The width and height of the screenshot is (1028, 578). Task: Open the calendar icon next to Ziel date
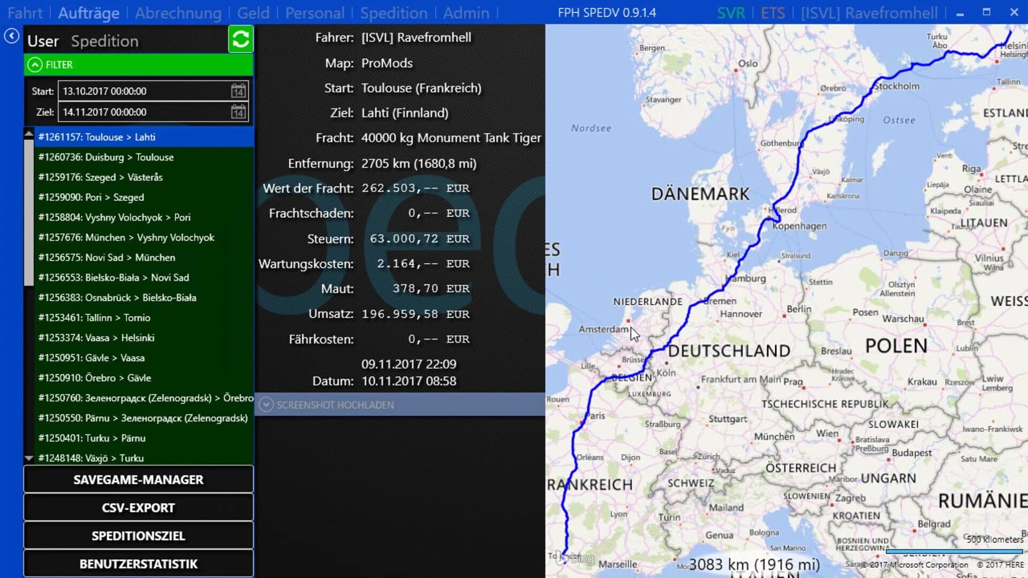239,112
